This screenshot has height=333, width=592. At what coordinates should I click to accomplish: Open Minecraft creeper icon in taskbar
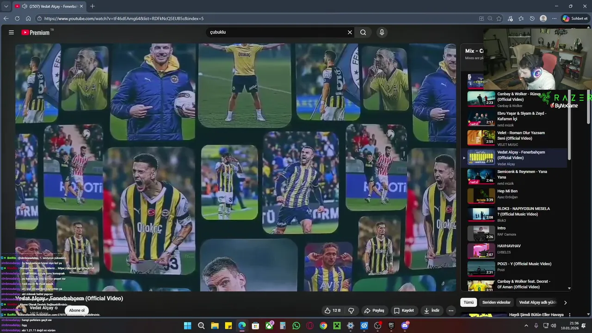(x=337, y=326)
